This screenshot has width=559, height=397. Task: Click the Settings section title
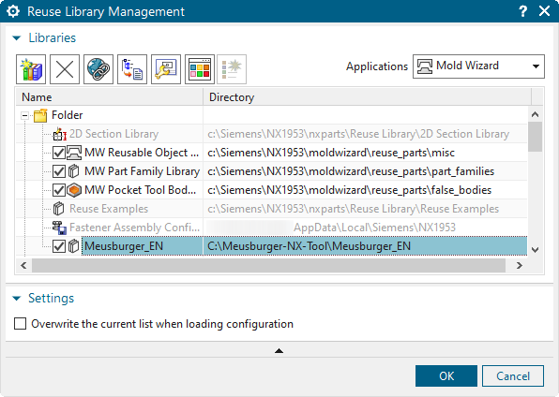click(51, 298)
